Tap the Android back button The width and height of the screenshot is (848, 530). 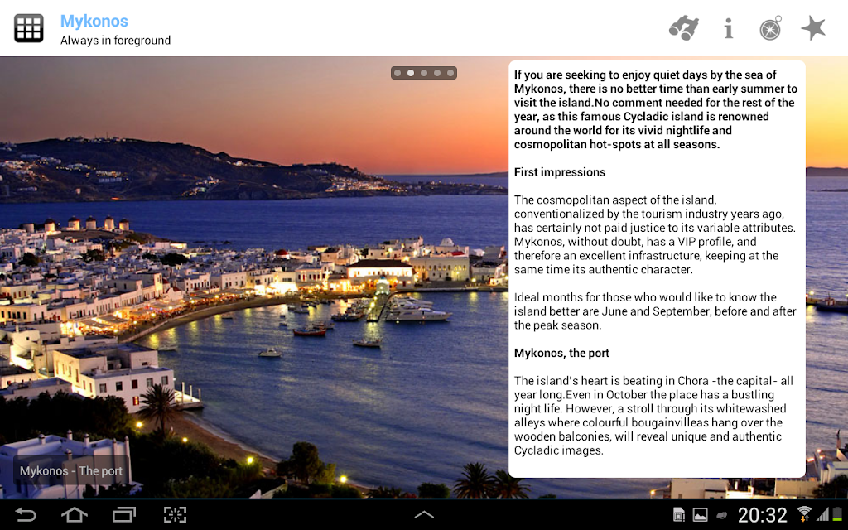pyautogui.click(x=25, y=514)
